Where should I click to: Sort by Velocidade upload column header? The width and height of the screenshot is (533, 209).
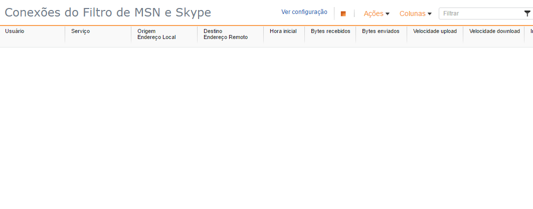coord(435,31)
